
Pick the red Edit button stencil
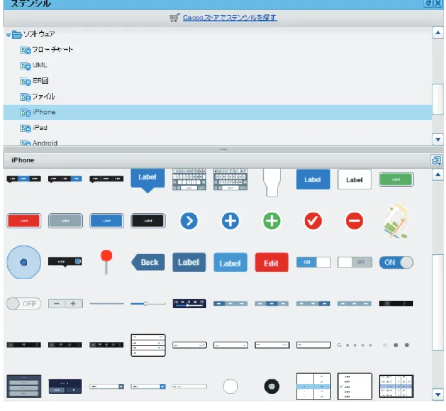pyautogui.click(x=271, y=262)
